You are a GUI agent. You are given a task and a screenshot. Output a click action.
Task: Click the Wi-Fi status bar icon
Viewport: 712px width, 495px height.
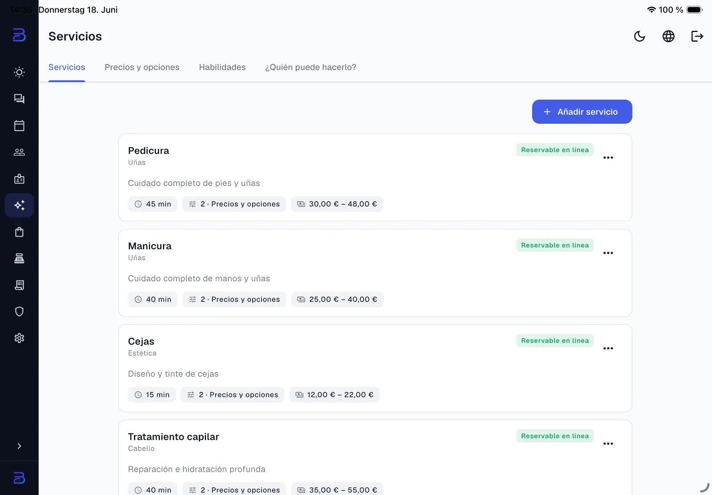pyautogui.click(x=651, y=10)
